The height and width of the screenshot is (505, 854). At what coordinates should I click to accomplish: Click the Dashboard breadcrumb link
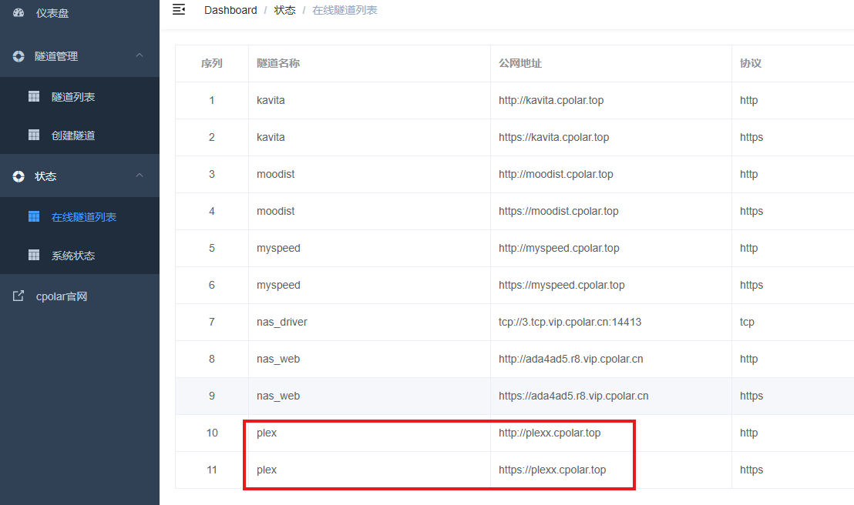(x=230, y=10)
